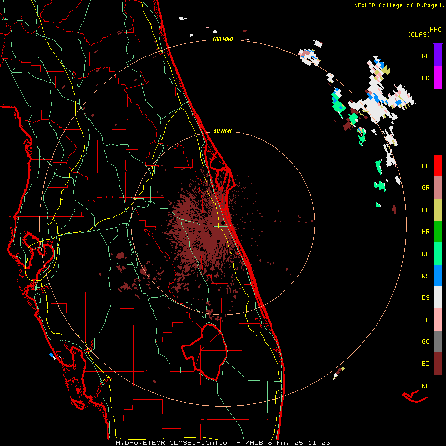Click the IC pink legend swatch

tap(438, 320)
